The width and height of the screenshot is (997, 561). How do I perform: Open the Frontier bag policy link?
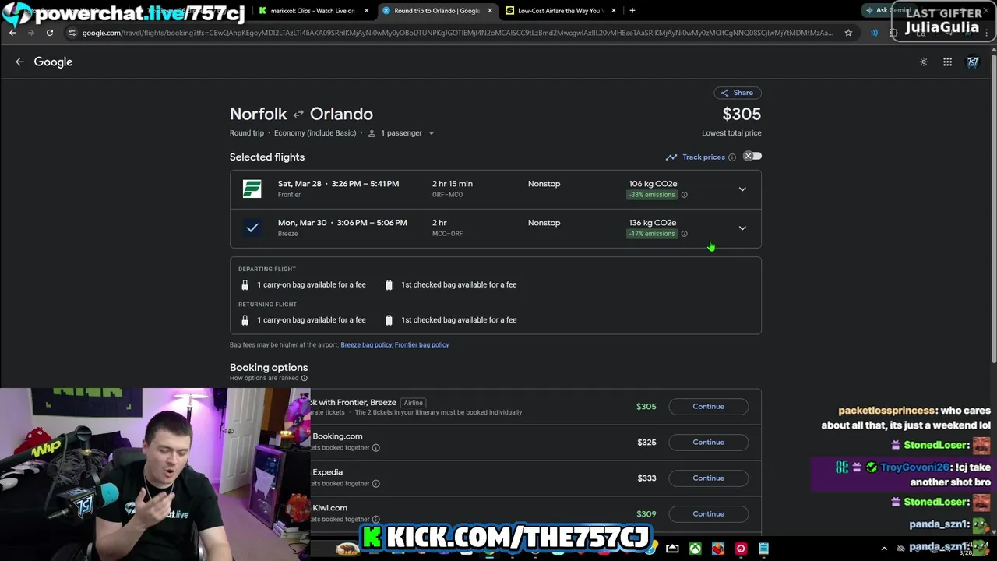(x=421, y=344)
